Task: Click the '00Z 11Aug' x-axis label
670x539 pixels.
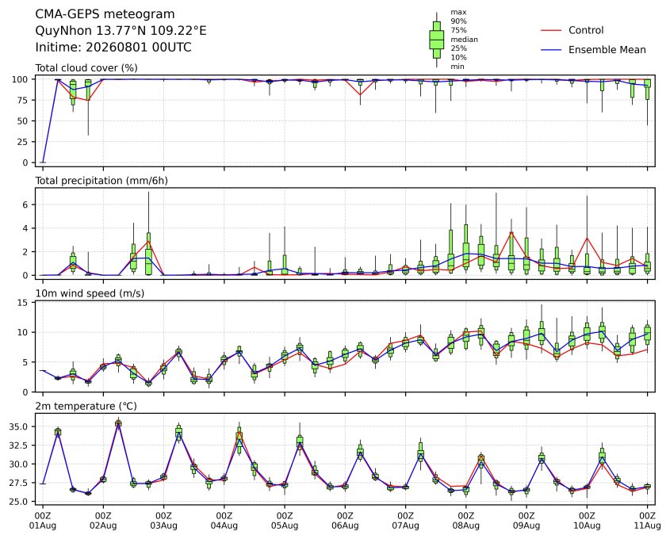Action: (647, 521)
